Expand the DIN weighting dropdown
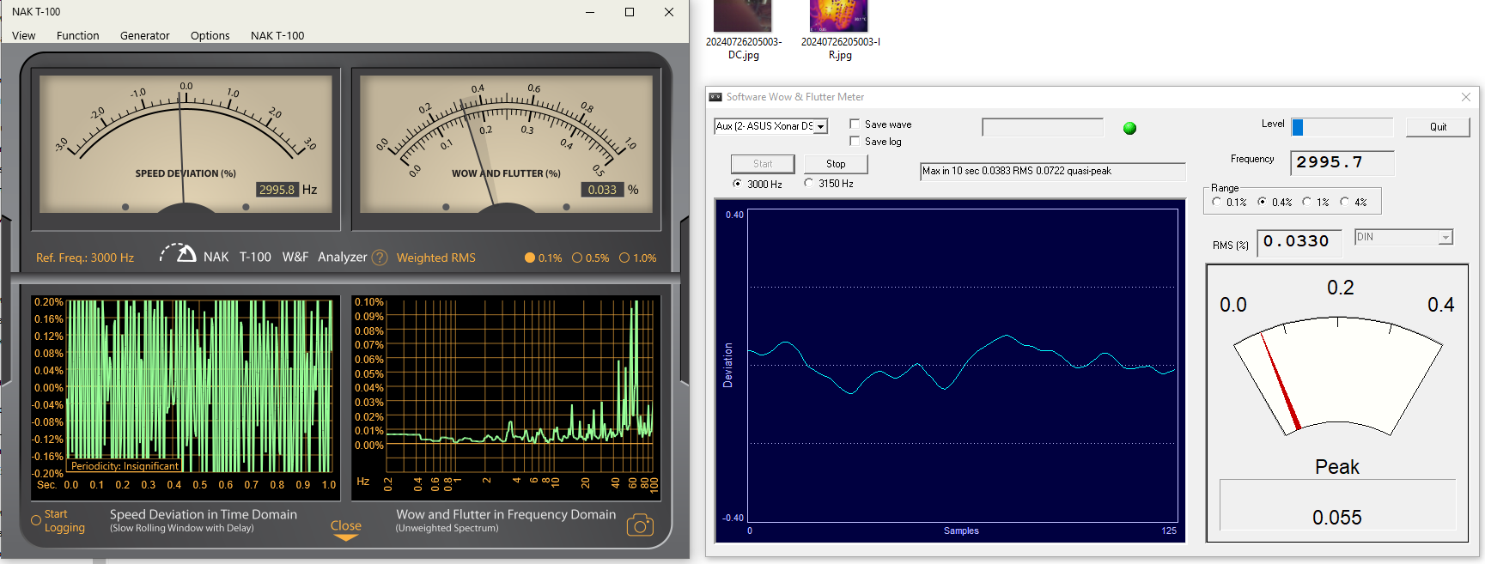This screenshot has width=1485, height=564. tap(1445, 238)
